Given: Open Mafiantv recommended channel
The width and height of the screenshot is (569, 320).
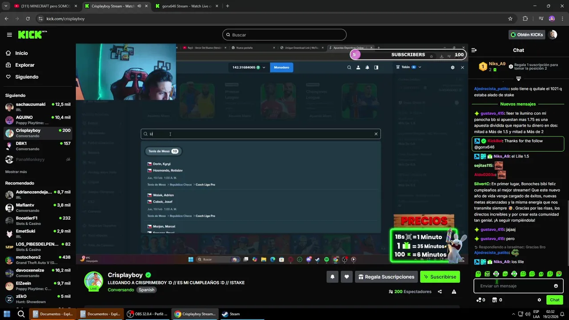Looking at the screenshot, I should (x=38, y=208).
